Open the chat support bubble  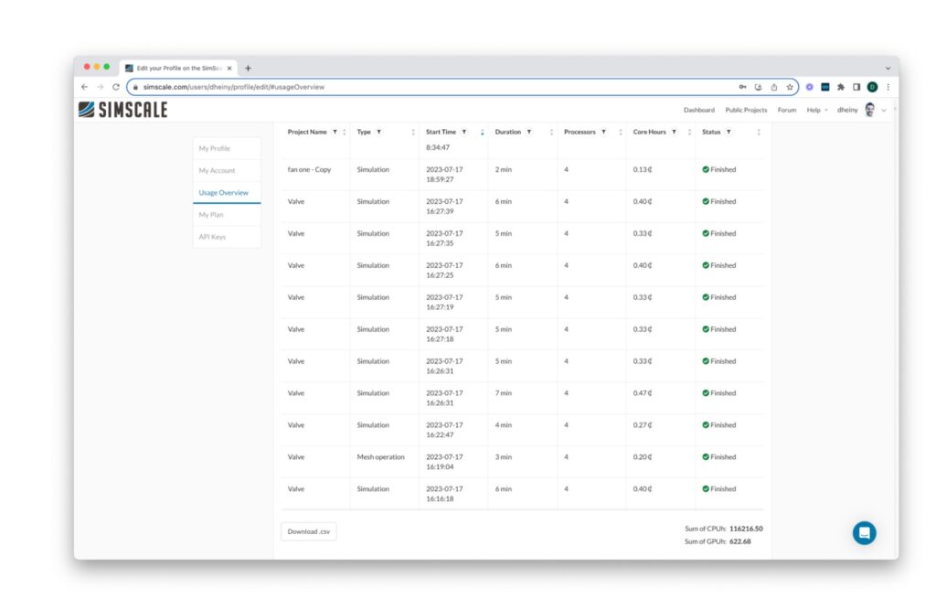(x=863, y=532)
